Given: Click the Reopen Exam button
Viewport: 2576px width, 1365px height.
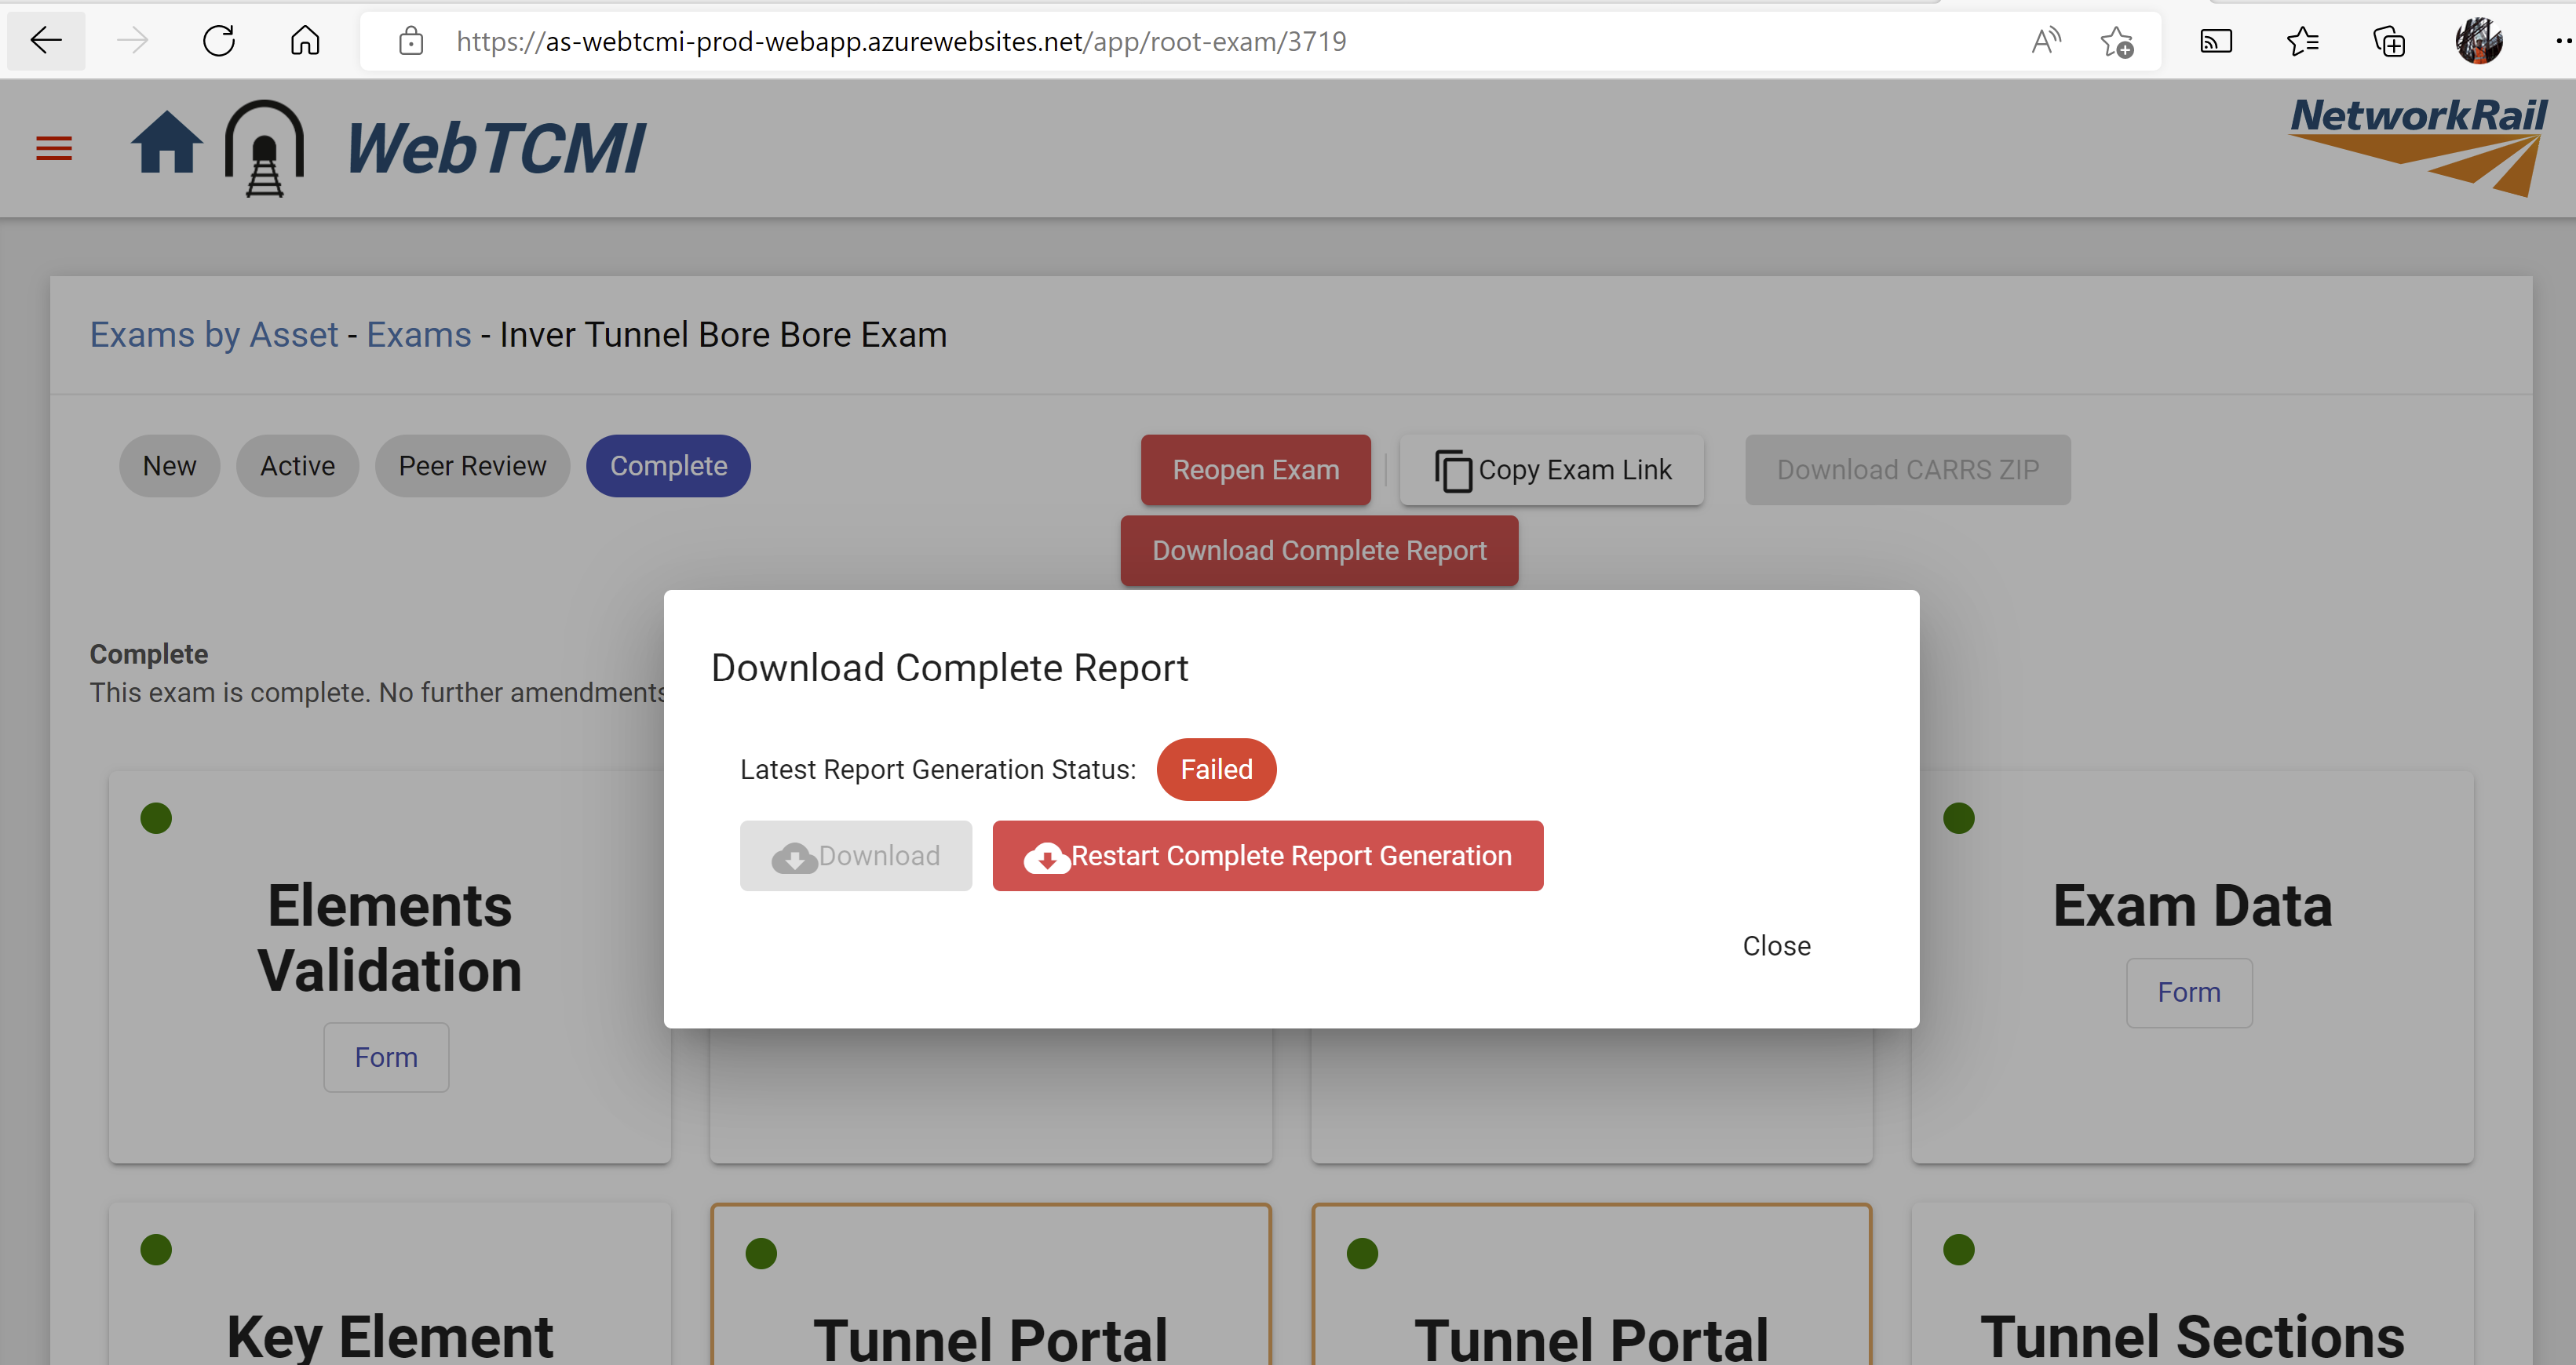Looking at the screenshot, I should (1255, 470).
